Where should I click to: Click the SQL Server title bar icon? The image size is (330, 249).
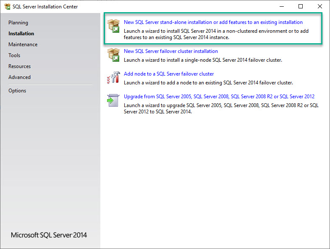point(7,7)
